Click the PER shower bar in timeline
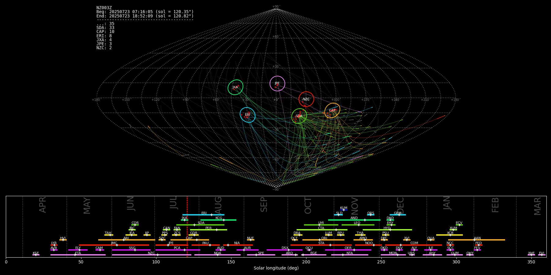551x275 pixels. tap(208, 230)
